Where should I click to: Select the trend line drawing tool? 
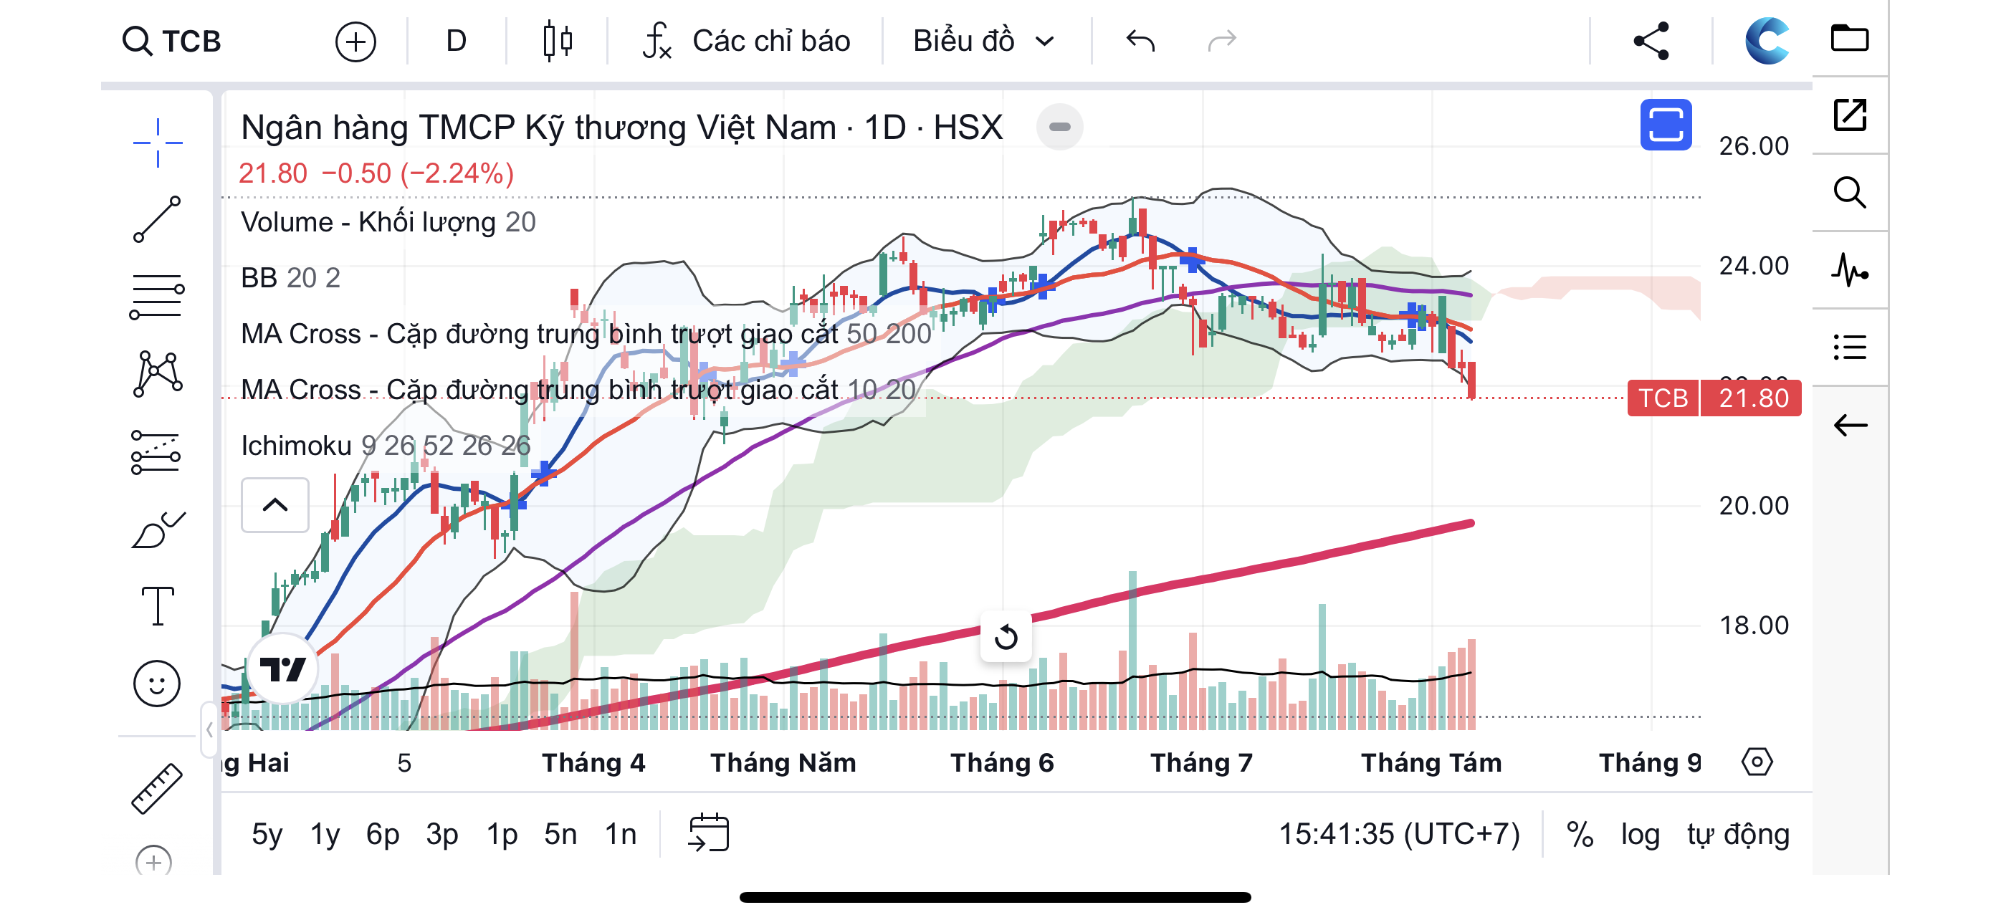(x=158, y=219)
